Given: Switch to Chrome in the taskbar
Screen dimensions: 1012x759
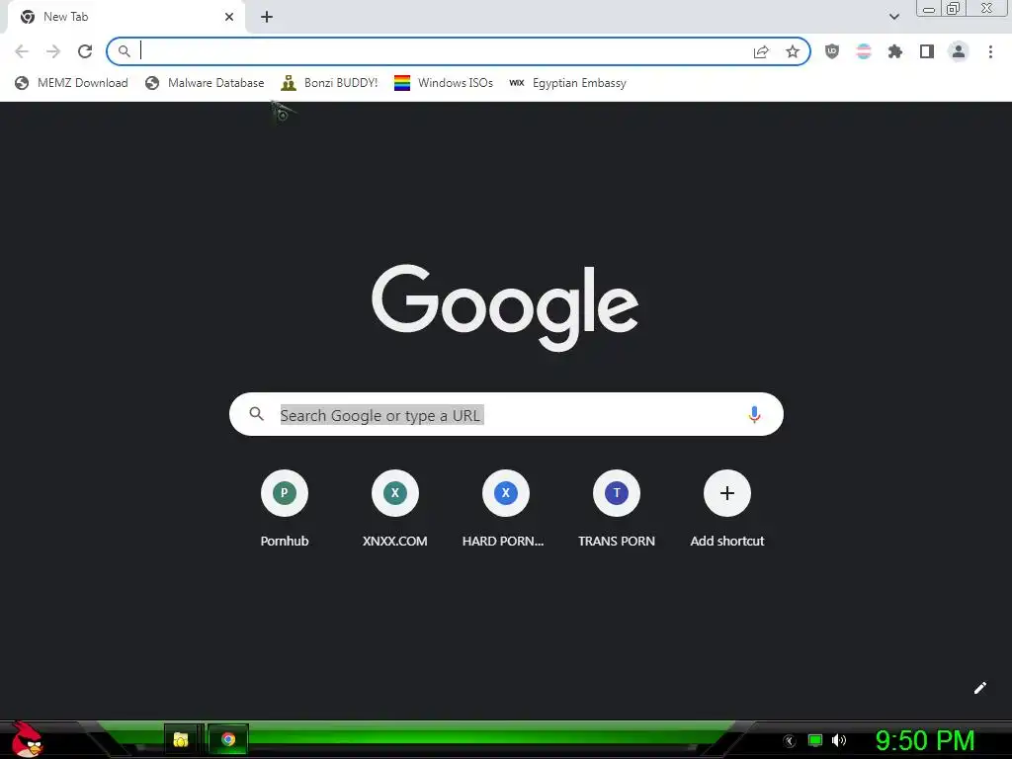Looking at the screenshot, I should click(x=228, y=739).
